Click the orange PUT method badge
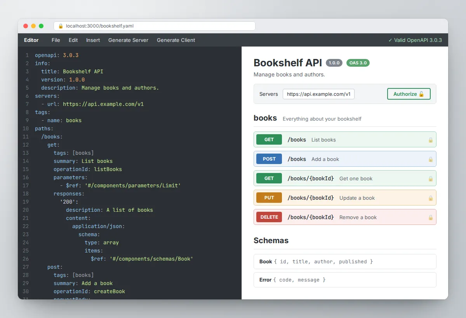 pos(269,198)
